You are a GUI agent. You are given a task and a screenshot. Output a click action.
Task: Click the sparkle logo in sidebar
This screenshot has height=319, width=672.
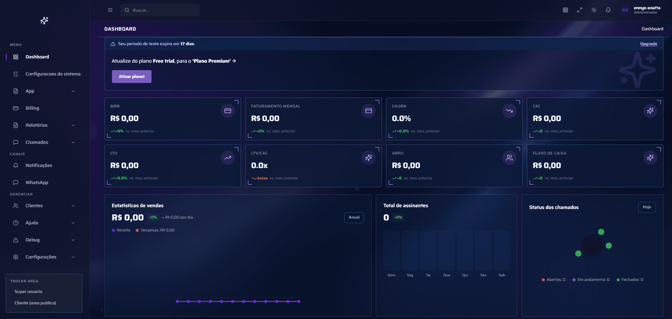[x=44, y=21]
